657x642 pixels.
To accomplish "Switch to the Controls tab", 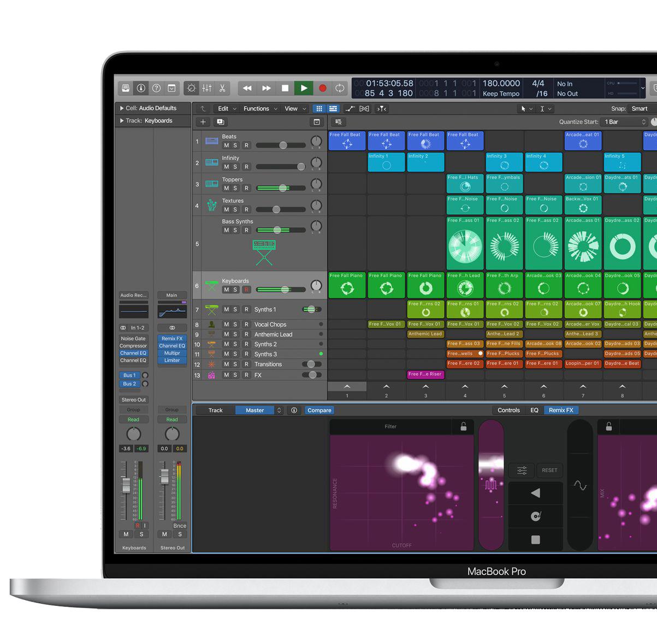I will pos(508,410).
